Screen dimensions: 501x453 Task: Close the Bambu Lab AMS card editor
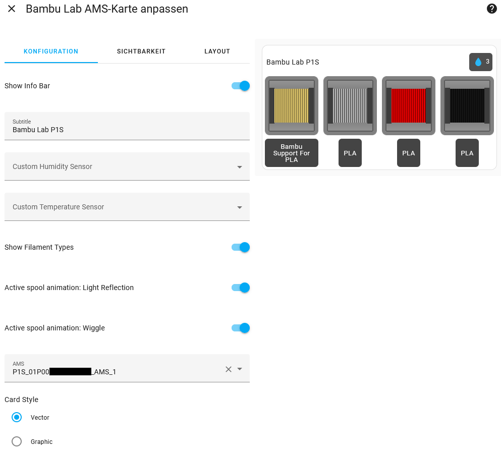(x=12, y=9)
